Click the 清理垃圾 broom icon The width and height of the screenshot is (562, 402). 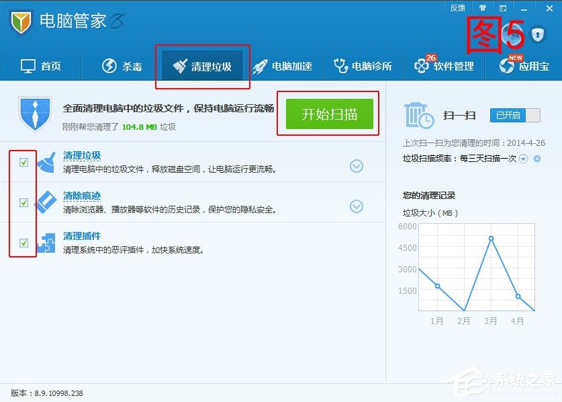[45, 161]
